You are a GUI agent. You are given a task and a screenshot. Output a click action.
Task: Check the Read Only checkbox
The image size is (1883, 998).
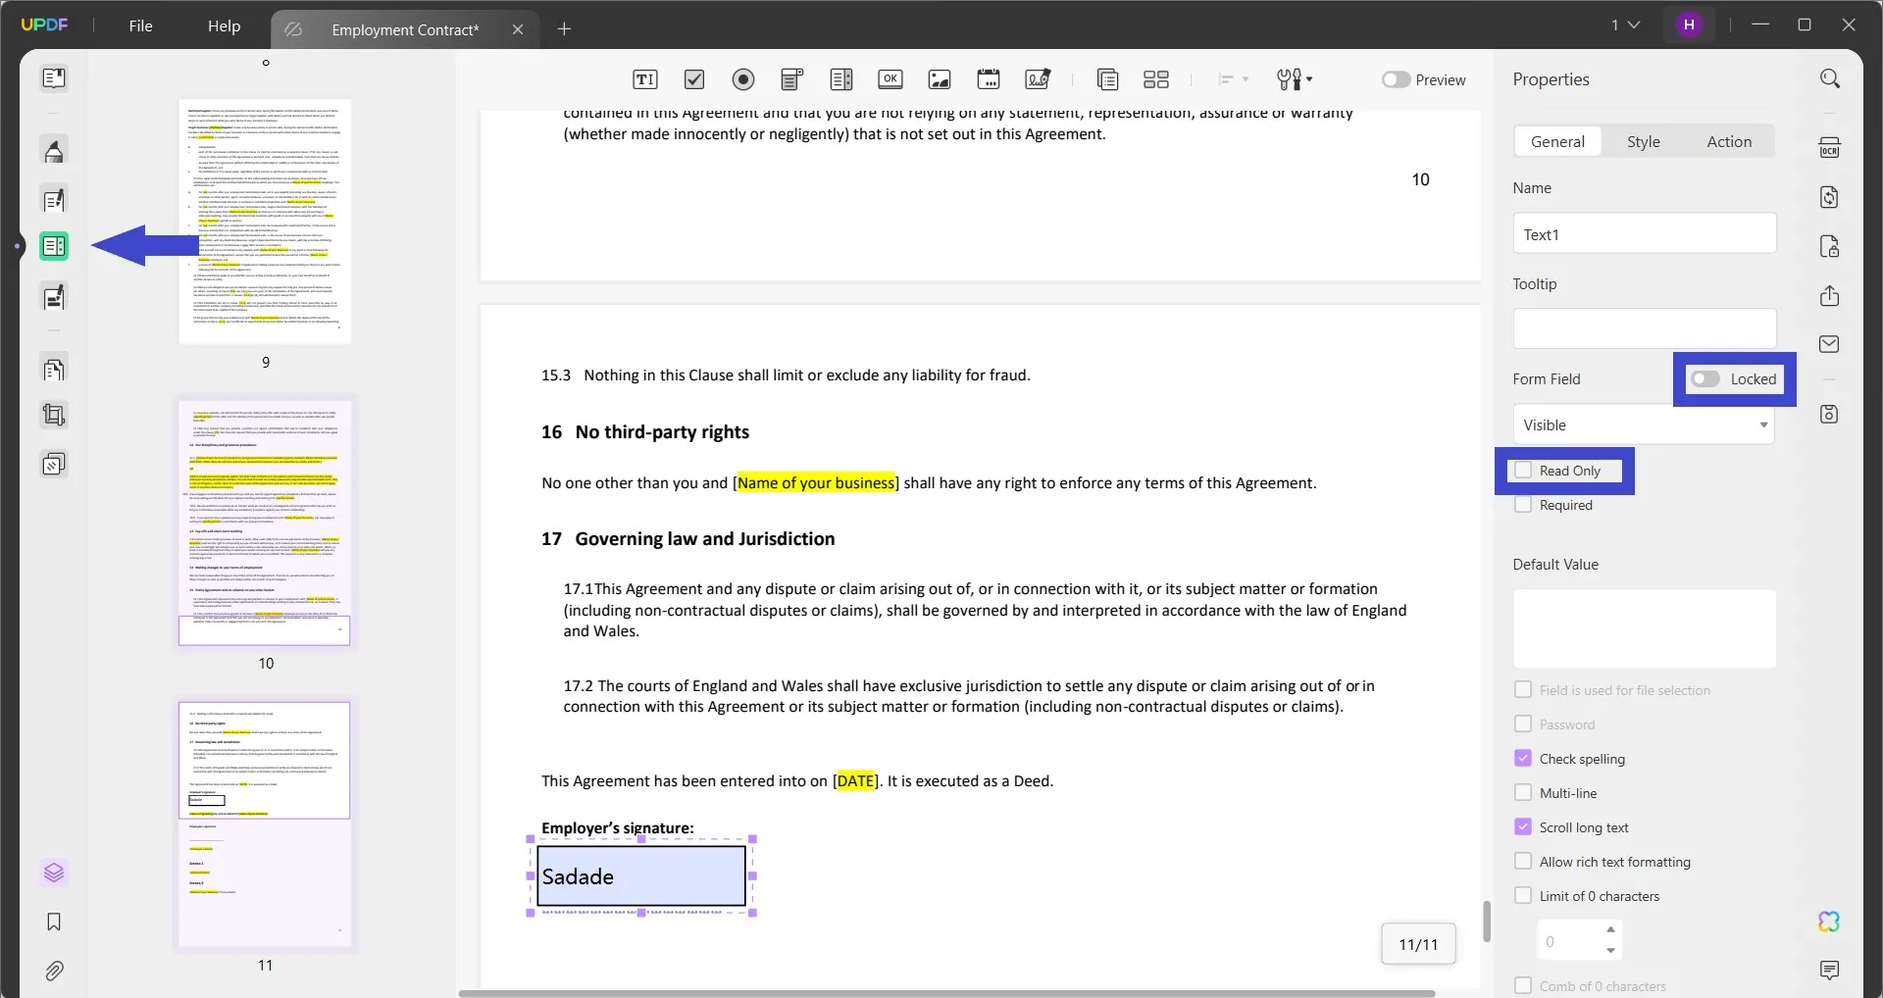1523,471
